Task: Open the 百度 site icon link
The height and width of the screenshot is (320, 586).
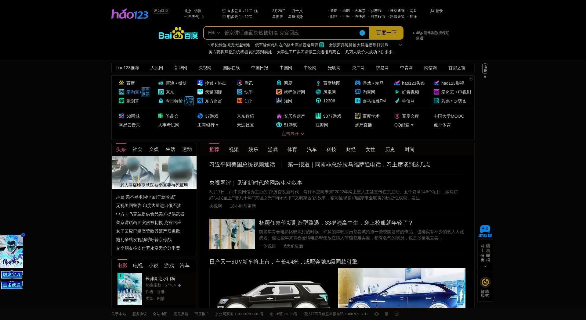Action: pyautogui.click(x=121, y=83)
